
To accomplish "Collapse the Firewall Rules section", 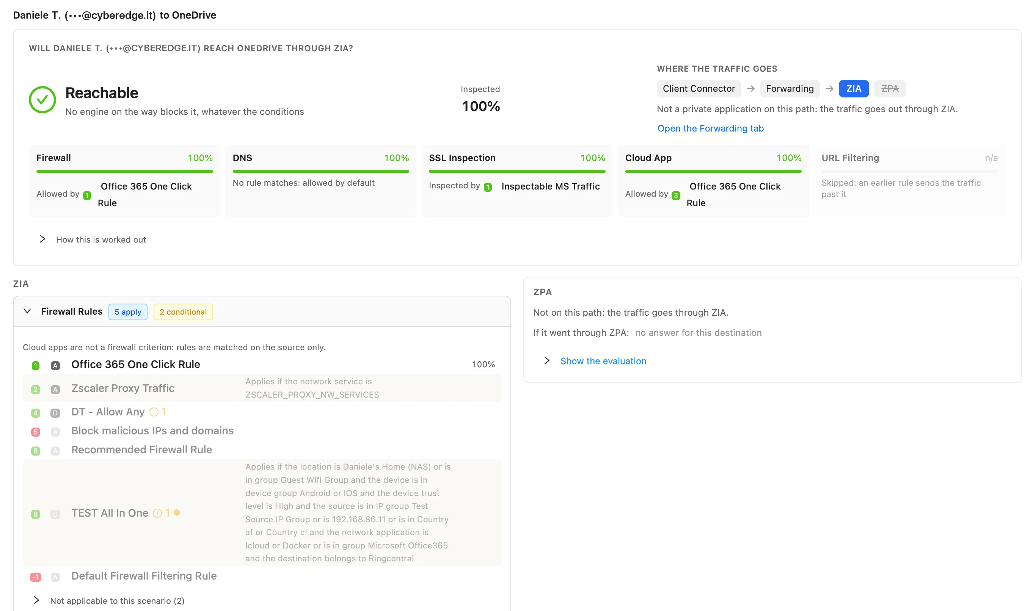I will pyautogui.click(x=27, y=311).
